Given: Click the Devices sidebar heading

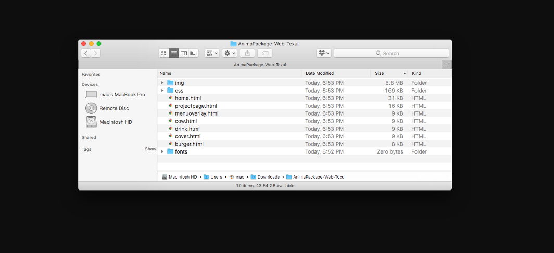Looking at the screenshot, I should pos(90,84).
